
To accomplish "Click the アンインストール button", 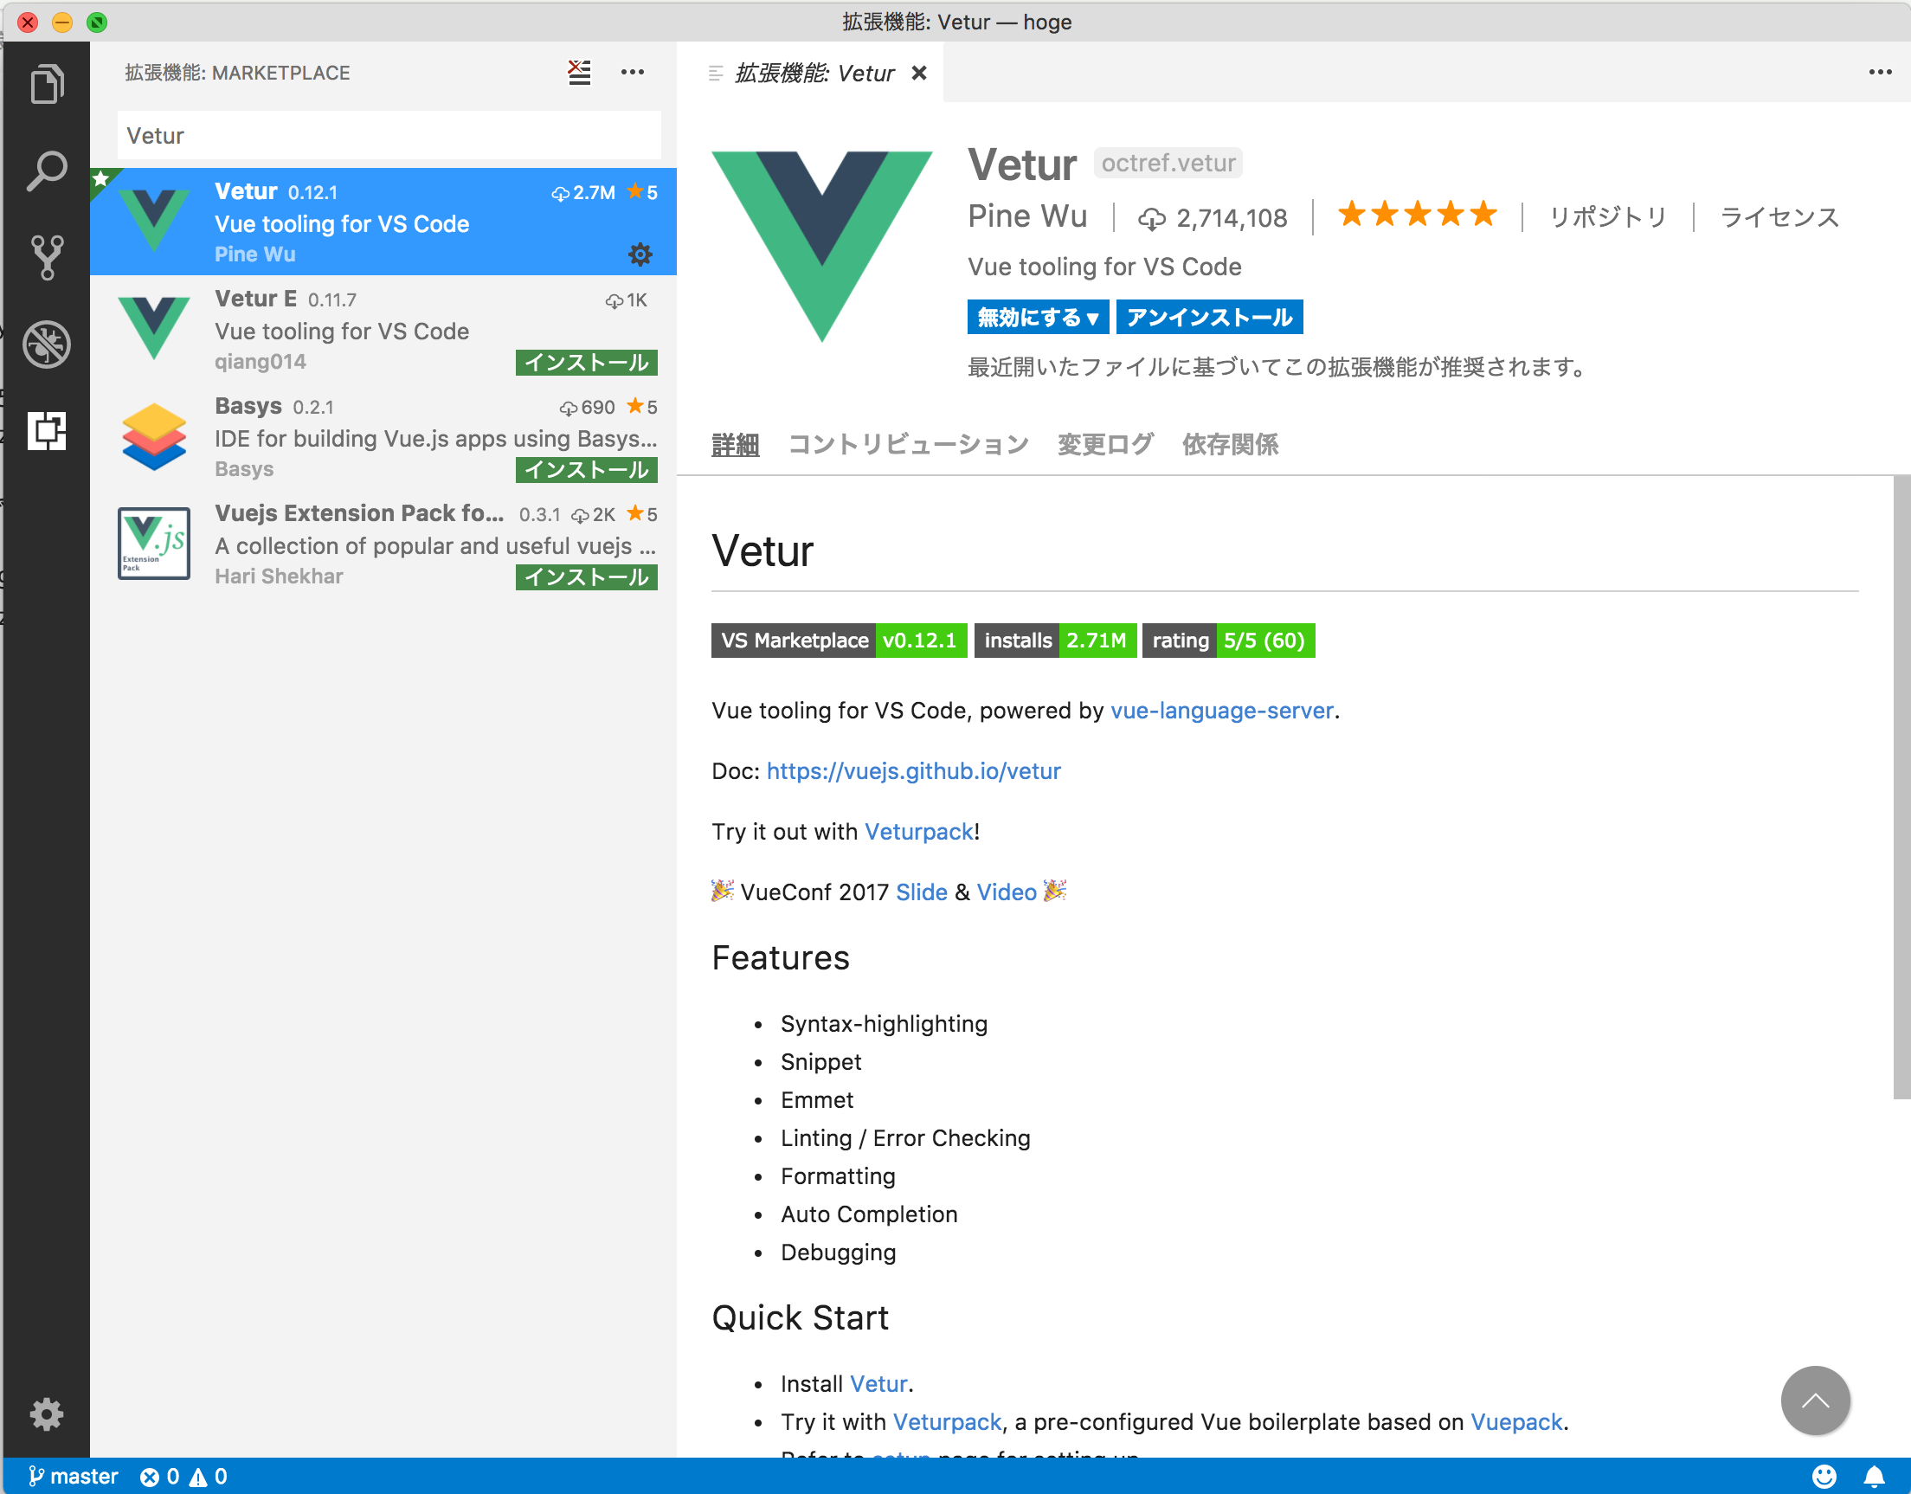I will pos(1209,317).
